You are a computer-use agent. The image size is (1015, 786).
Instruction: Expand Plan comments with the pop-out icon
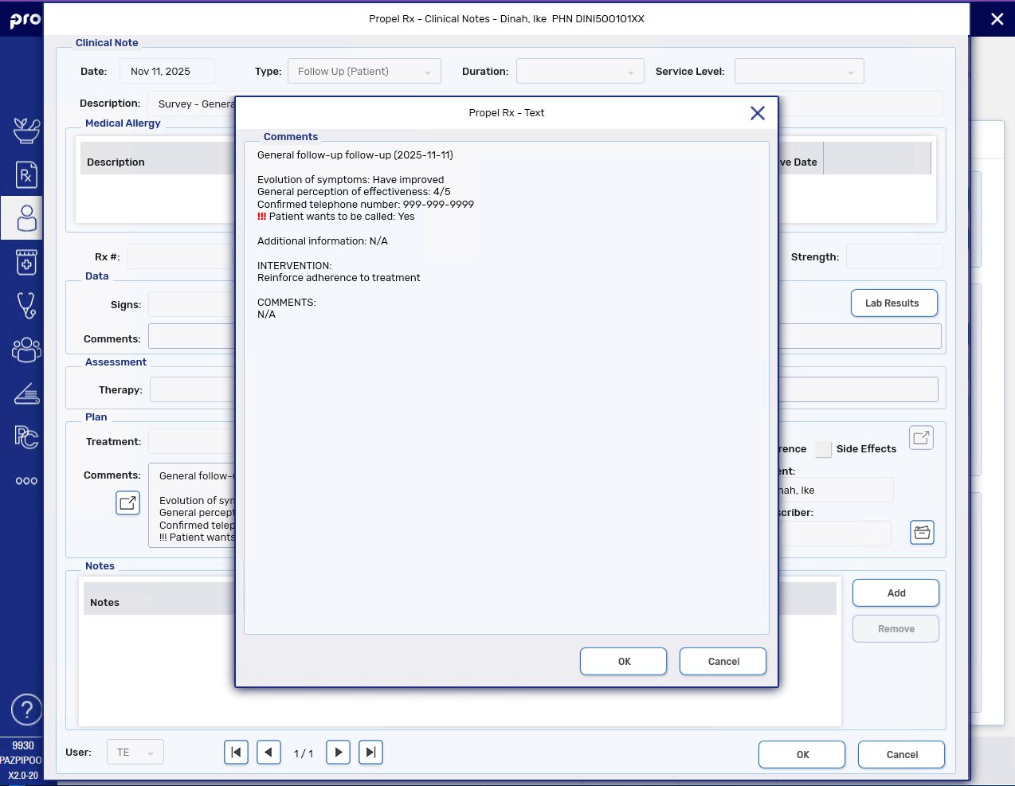click(x=127, y=502)
